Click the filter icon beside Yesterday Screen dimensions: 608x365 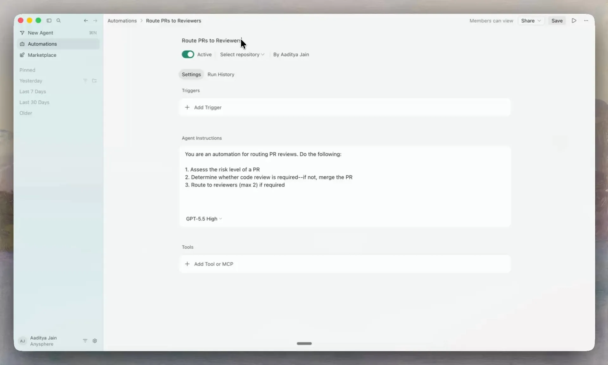[x=85, y=81]
